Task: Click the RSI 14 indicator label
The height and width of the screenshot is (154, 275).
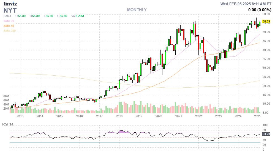Action: pyautogui.click(x=8, y=124)
